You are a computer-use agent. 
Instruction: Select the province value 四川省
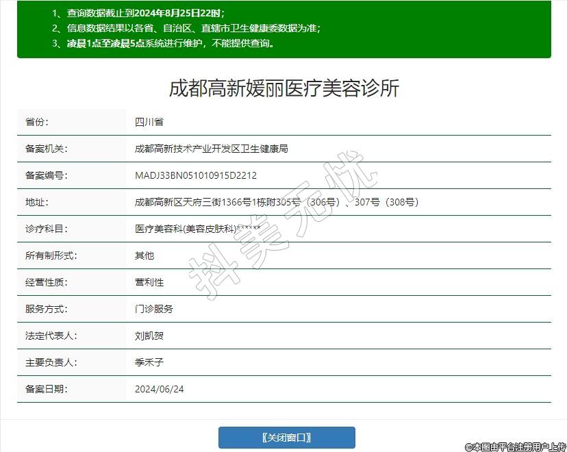click(x=149, y=122)
